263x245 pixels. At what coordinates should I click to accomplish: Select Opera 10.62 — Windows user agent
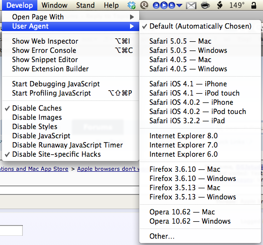pyautogui.click(x=200, y=221)
